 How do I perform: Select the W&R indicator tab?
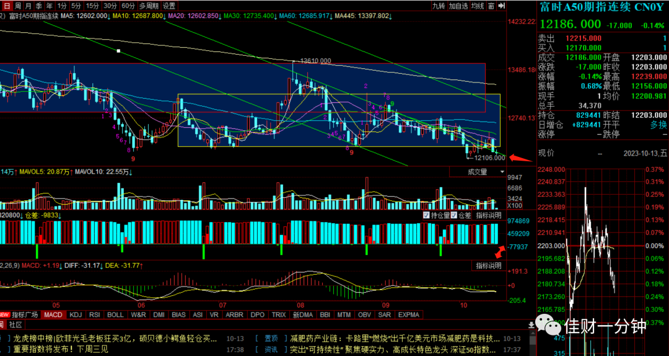pyautogui.click(x=139, y=314)
